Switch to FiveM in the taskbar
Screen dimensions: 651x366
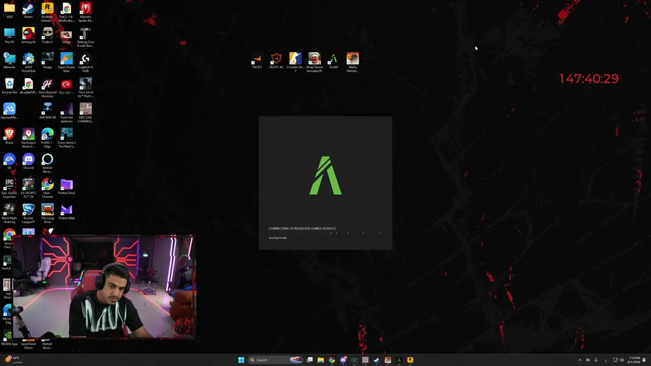coord(399,360)
